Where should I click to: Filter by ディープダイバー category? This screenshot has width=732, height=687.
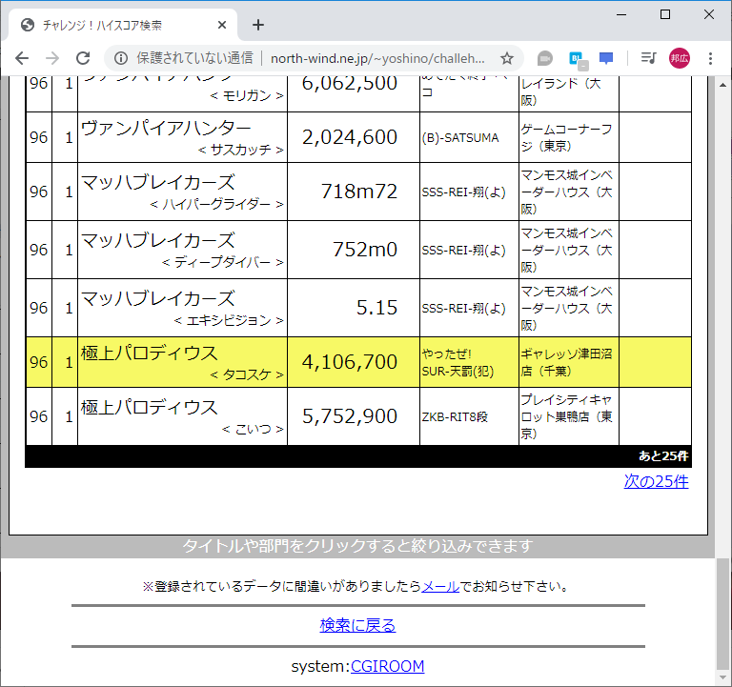coord(223,262)
